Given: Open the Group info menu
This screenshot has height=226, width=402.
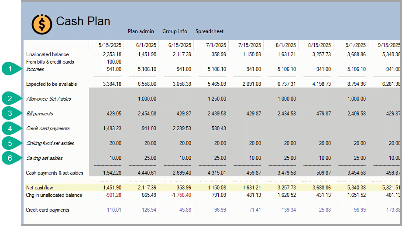Looking at the screenshot, I should 175,31.
